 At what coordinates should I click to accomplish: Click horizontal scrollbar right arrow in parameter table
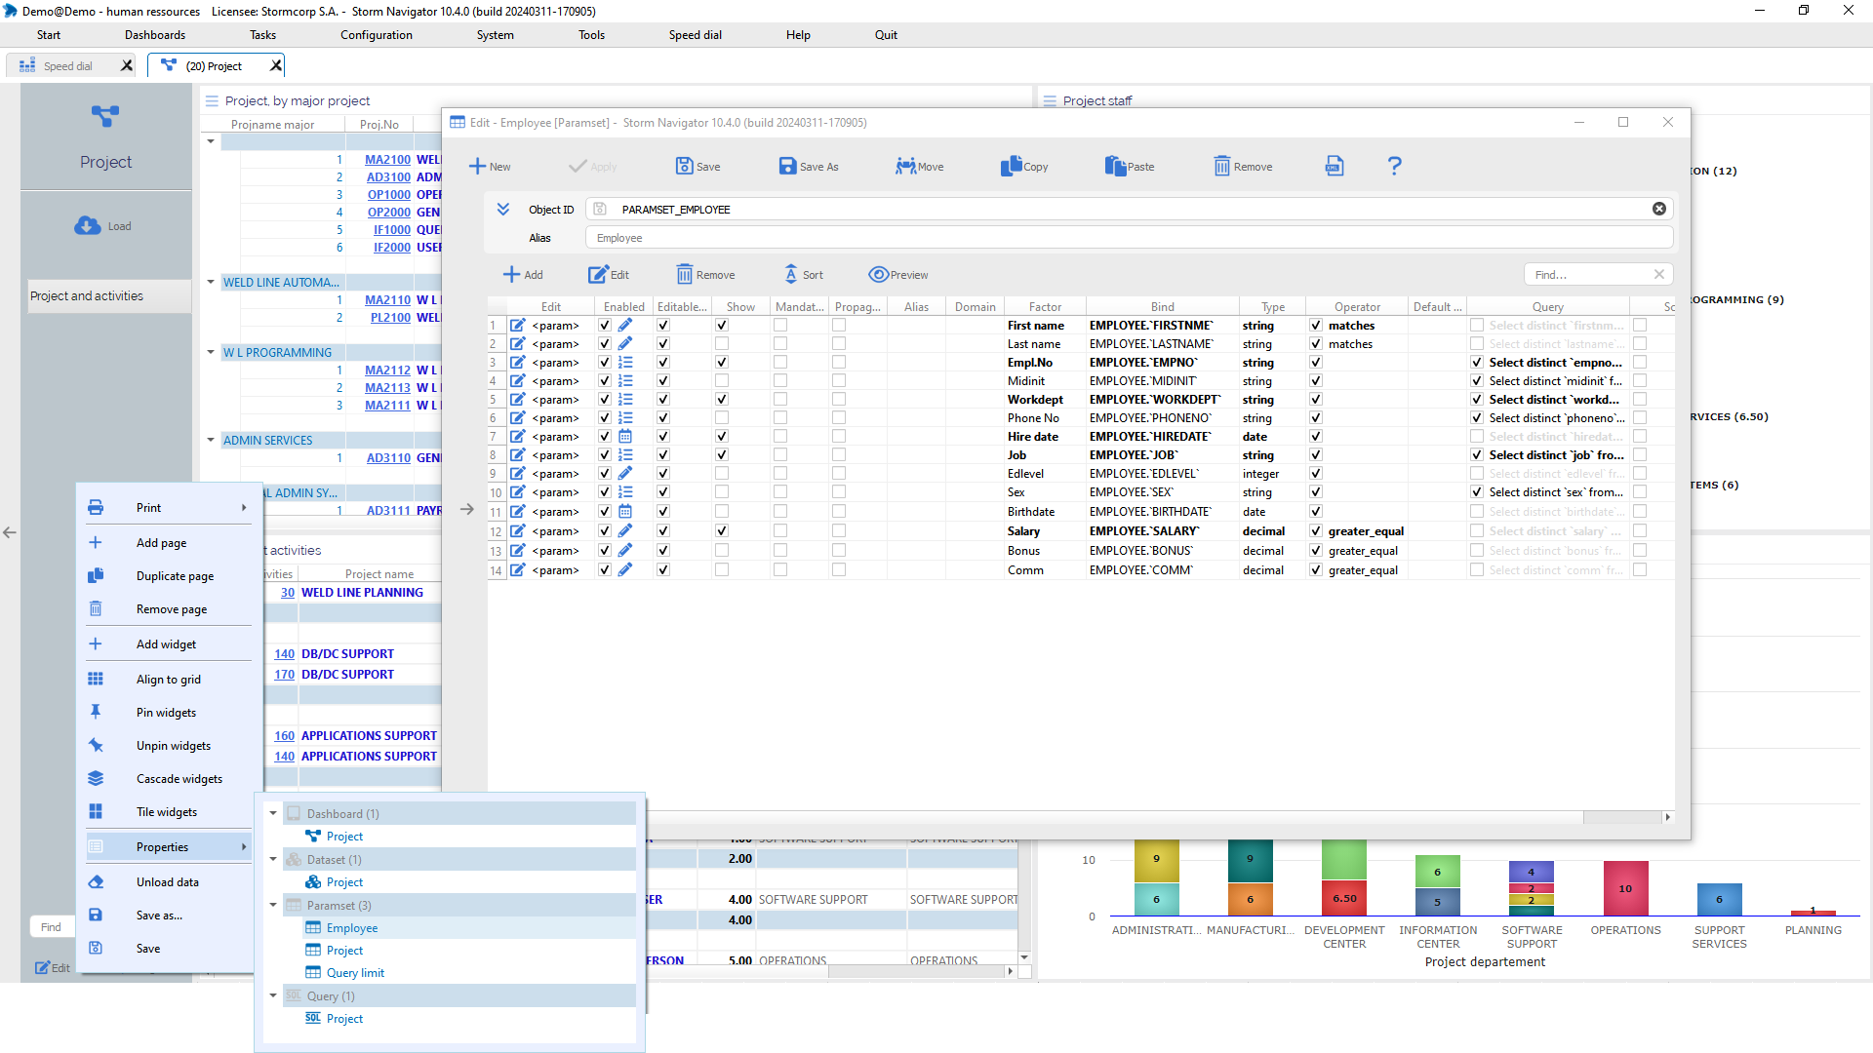point(1667,817)
